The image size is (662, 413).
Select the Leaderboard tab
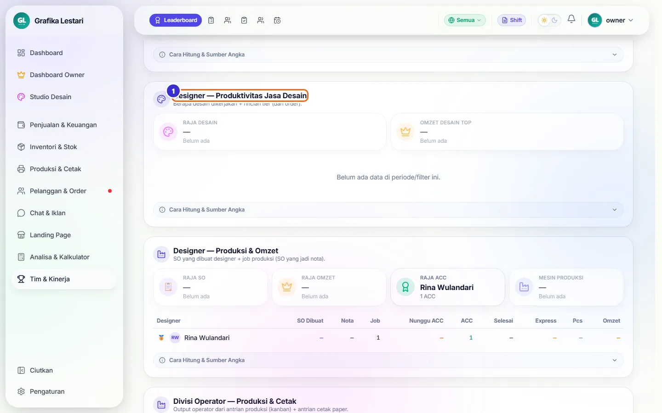coord(176,20)
